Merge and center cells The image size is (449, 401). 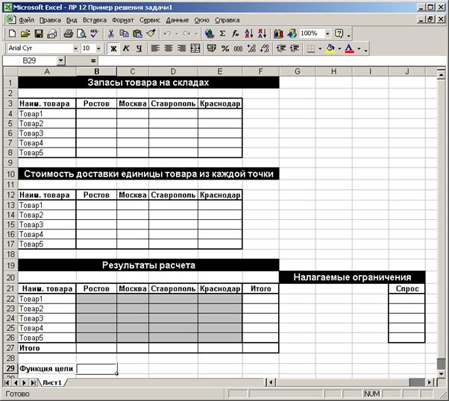pyautogui.click(x=195, y=48)
